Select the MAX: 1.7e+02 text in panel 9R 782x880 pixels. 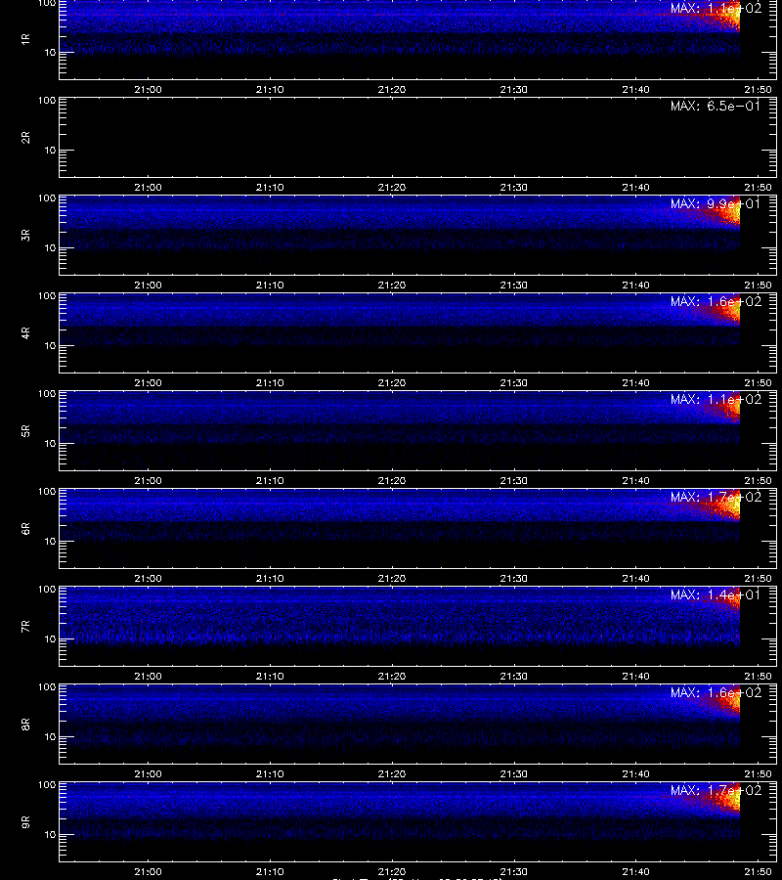pos(716,790)
